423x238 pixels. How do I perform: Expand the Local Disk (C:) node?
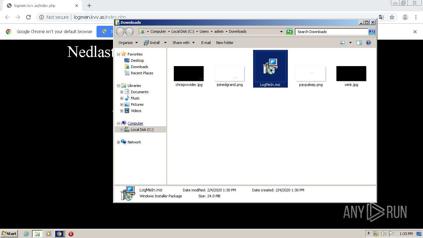[122, 130]
